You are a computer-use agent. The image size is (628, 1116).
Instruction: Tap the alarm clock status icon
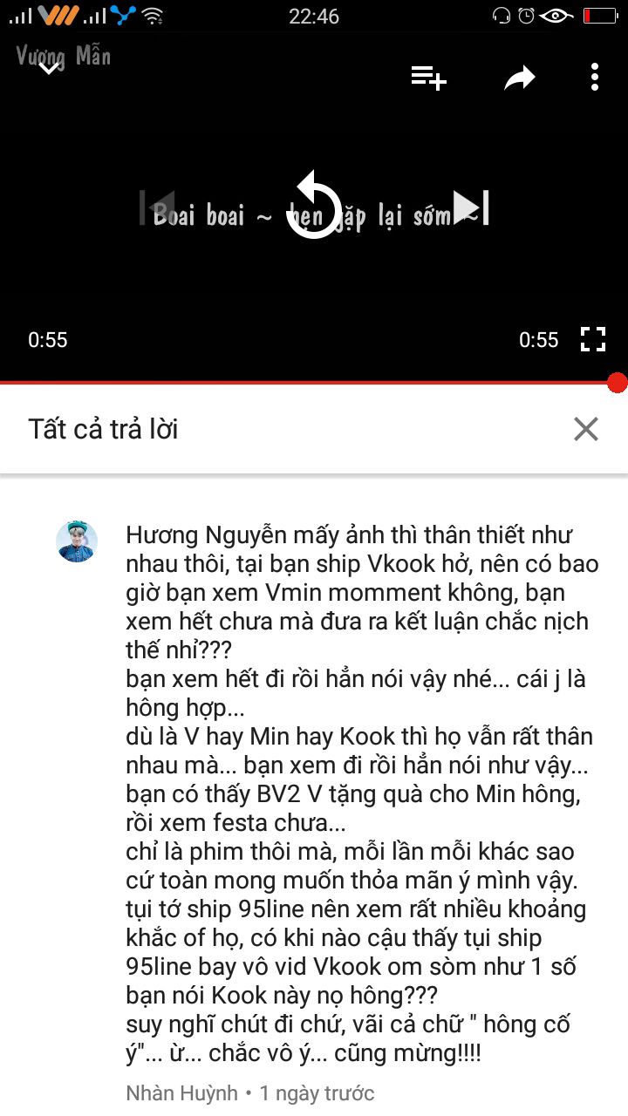pos(526,15)
